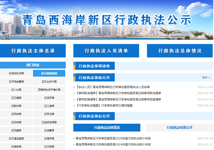Select 区综合执法局 in department list
This screenshot has width=214, height=150.
[16, 73]
